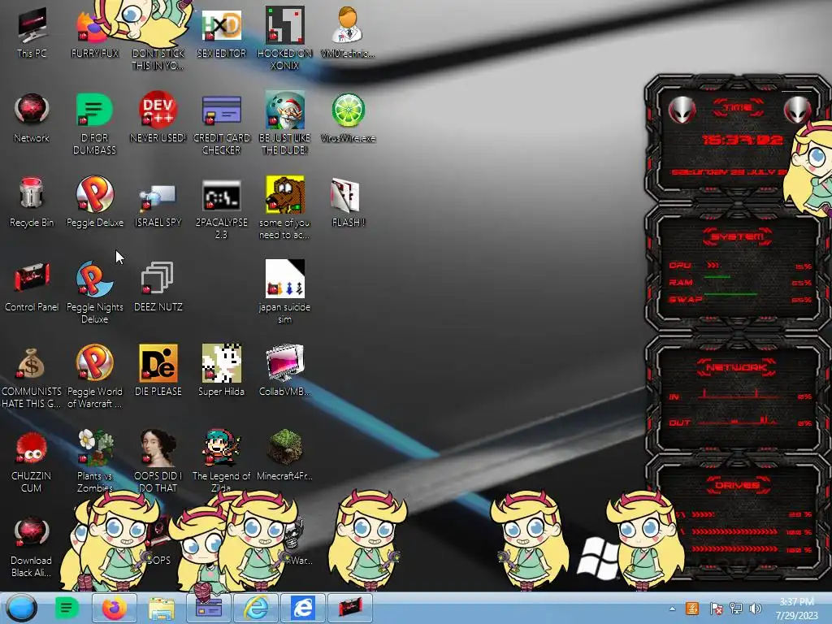
Task: Select the Minecraft4Fr... grass block icon
Action: coord(285,448)
